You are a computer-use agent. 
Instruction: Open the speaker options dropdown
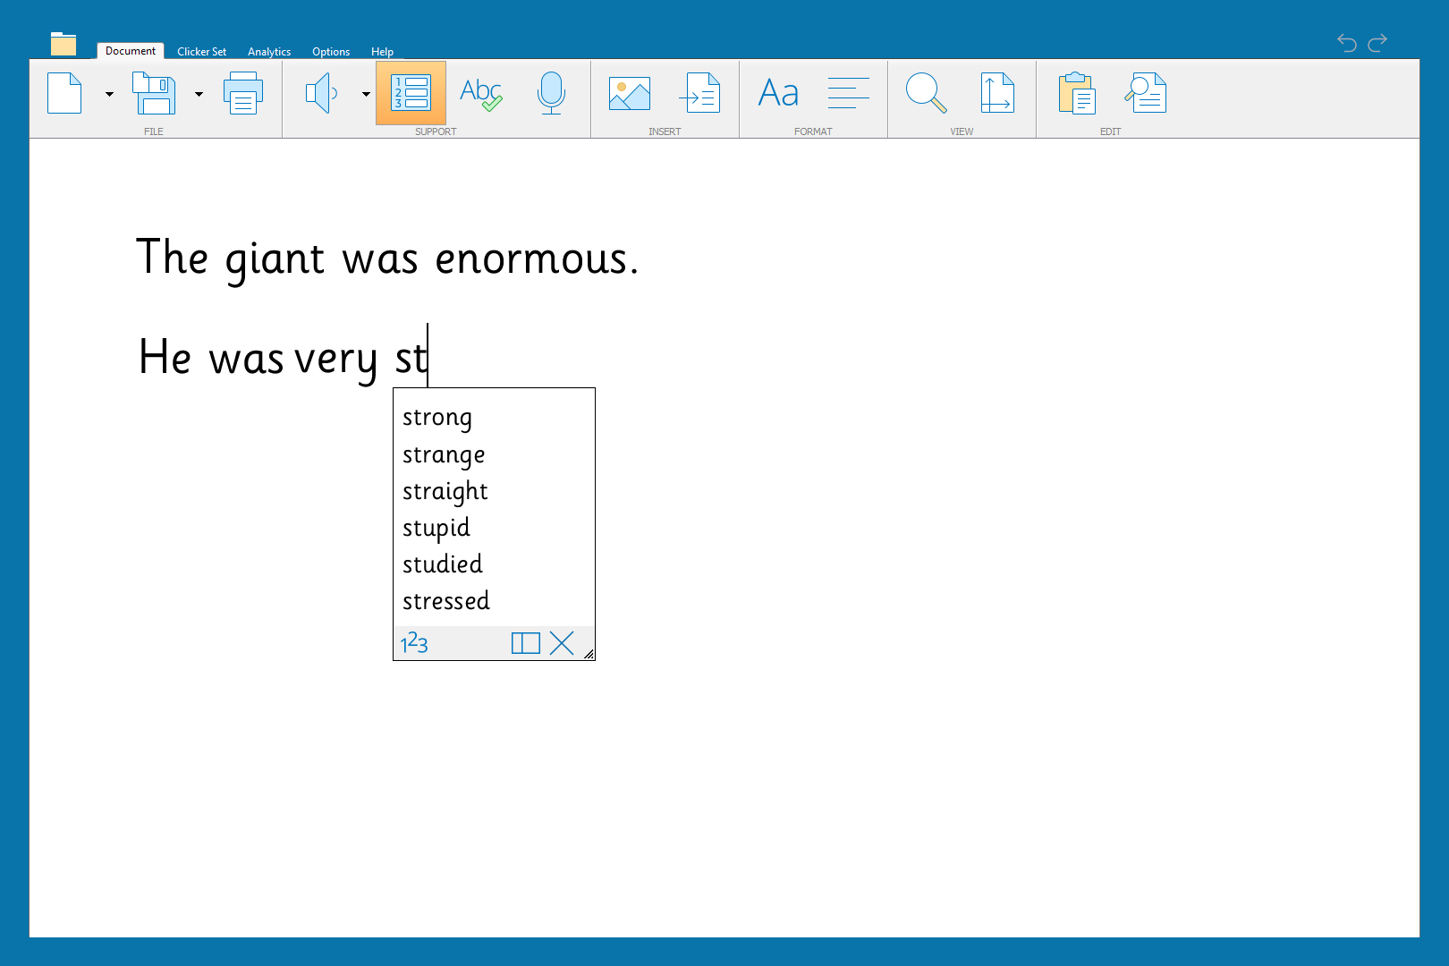click(x=364, y=94)
